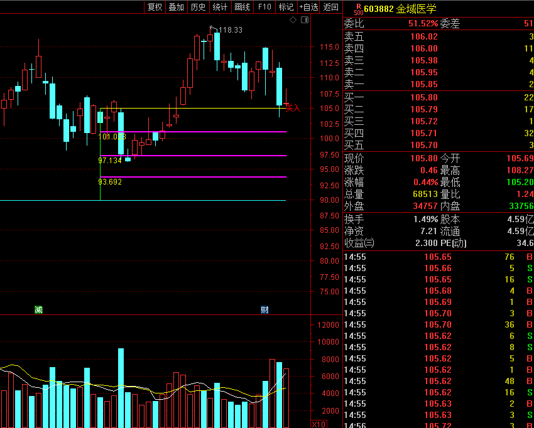Click trade row 105.70 with volume 36

[439, 324]
